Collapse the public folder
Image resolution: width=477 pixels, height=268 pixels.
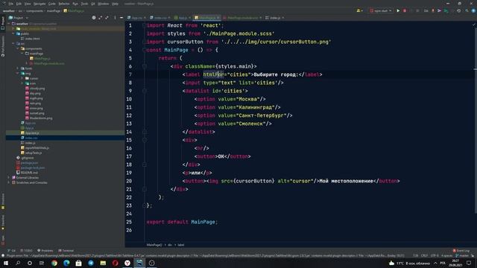(13, 33)
